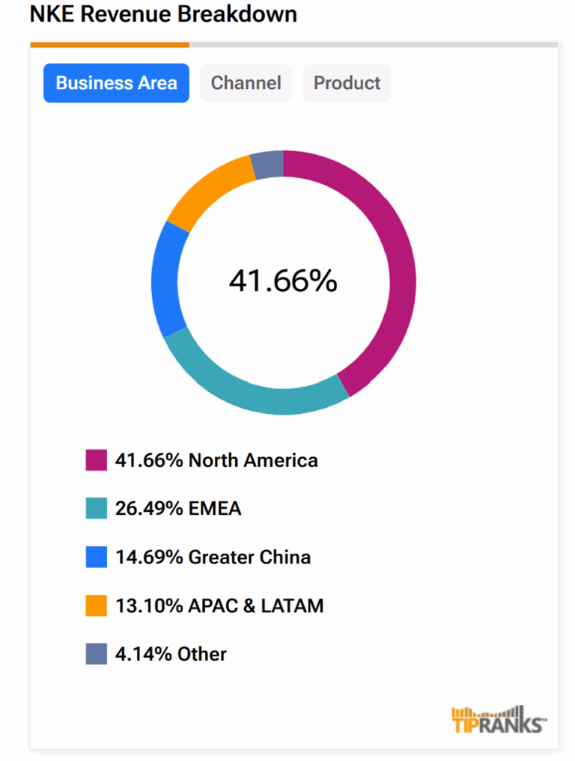Click the 4.14% Other legend label
This screenshot has height=761, width=575.
(x=171, y=654)
